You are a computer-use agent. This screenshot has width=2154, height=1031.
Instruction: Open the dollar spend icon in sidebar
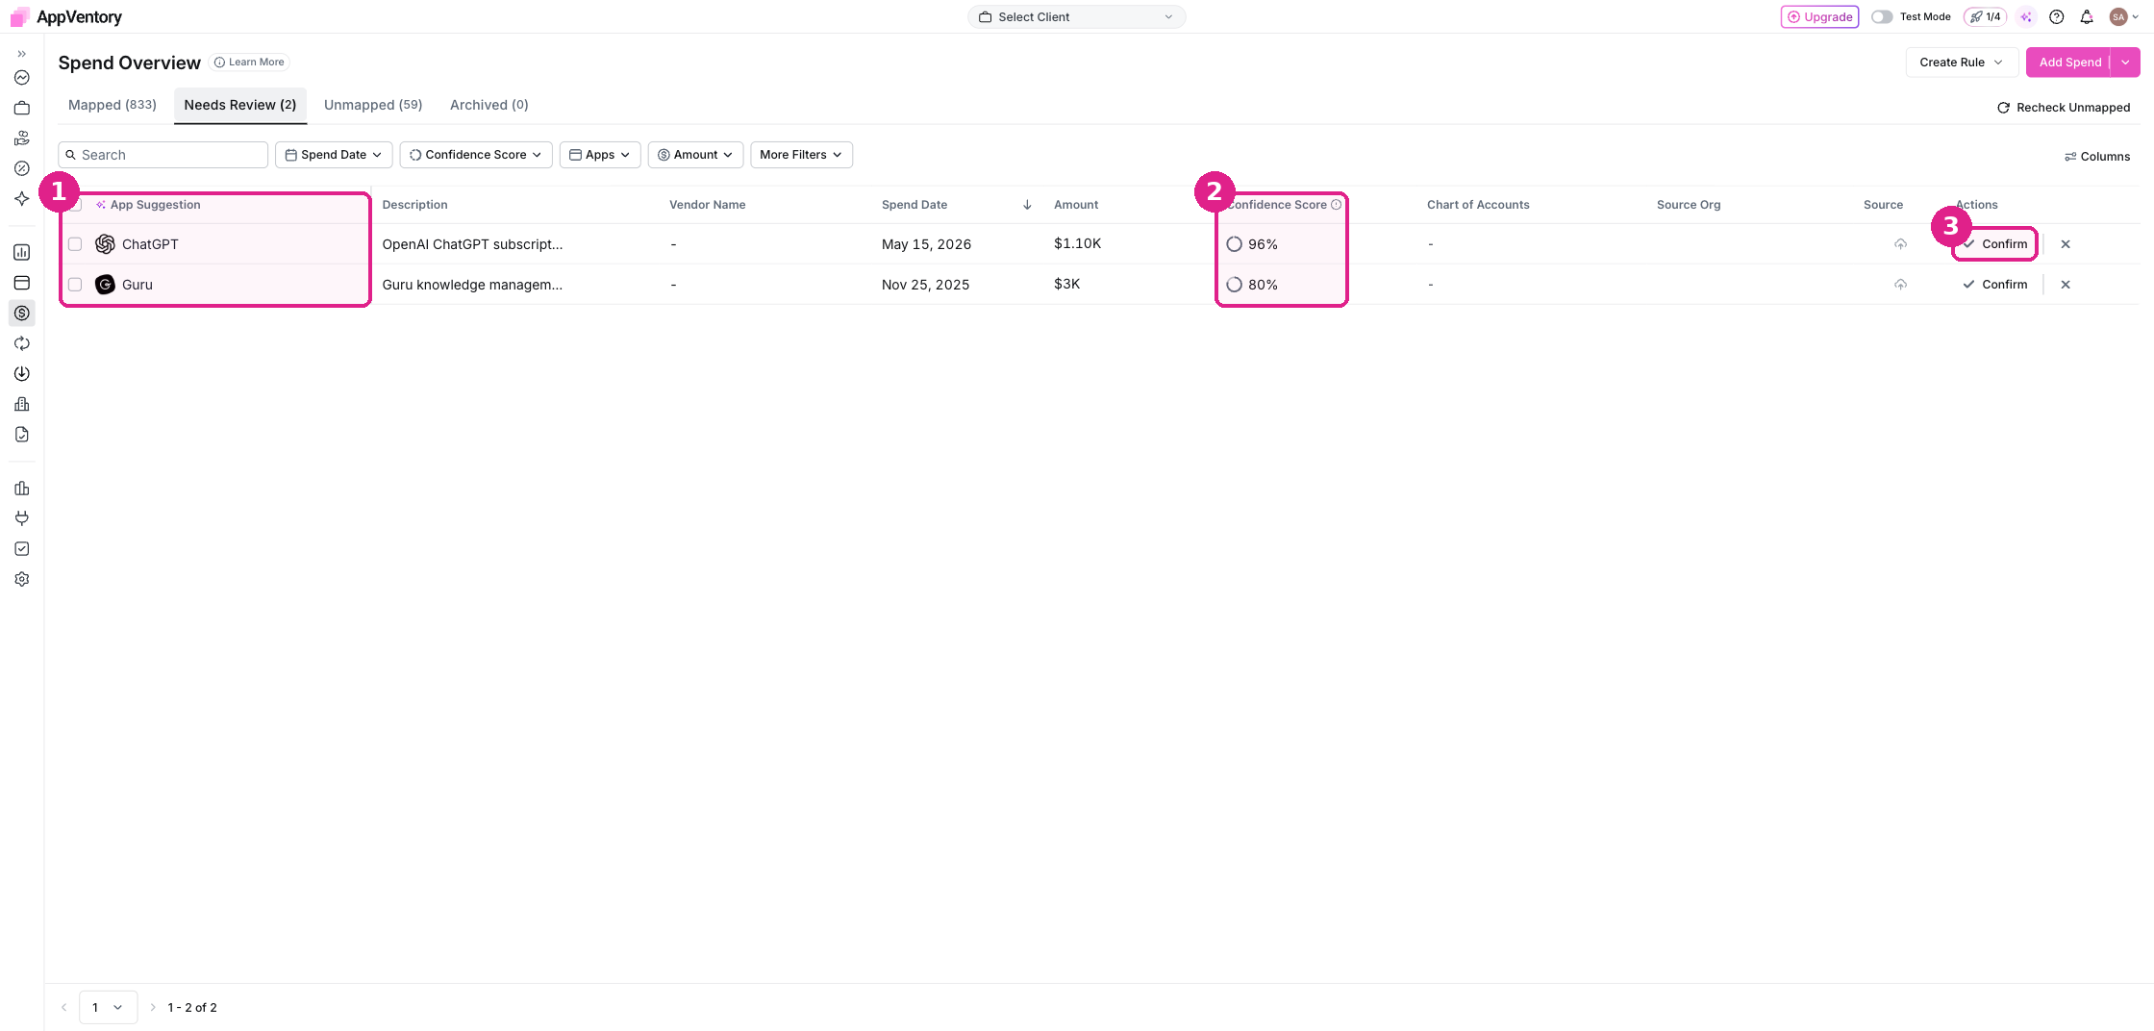point(21,314)
